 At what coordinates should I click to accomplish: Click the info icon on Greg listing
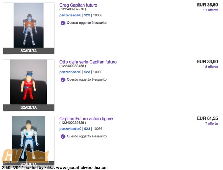pyautogui.click(x=63, y=23)
